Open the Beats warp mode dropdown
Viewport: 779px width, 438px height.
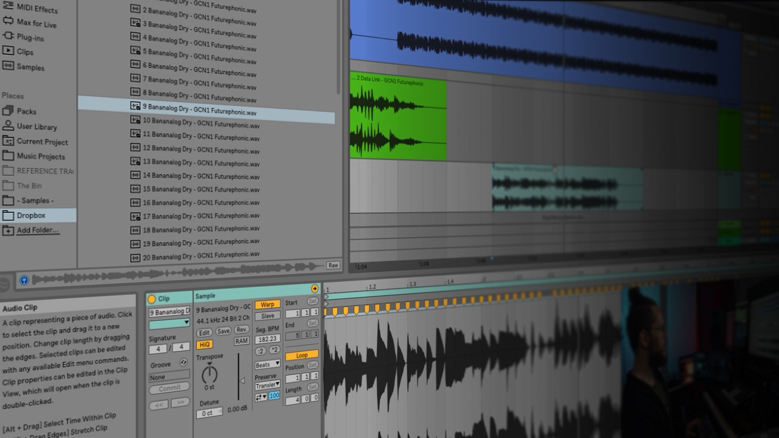tap(267, 364)
